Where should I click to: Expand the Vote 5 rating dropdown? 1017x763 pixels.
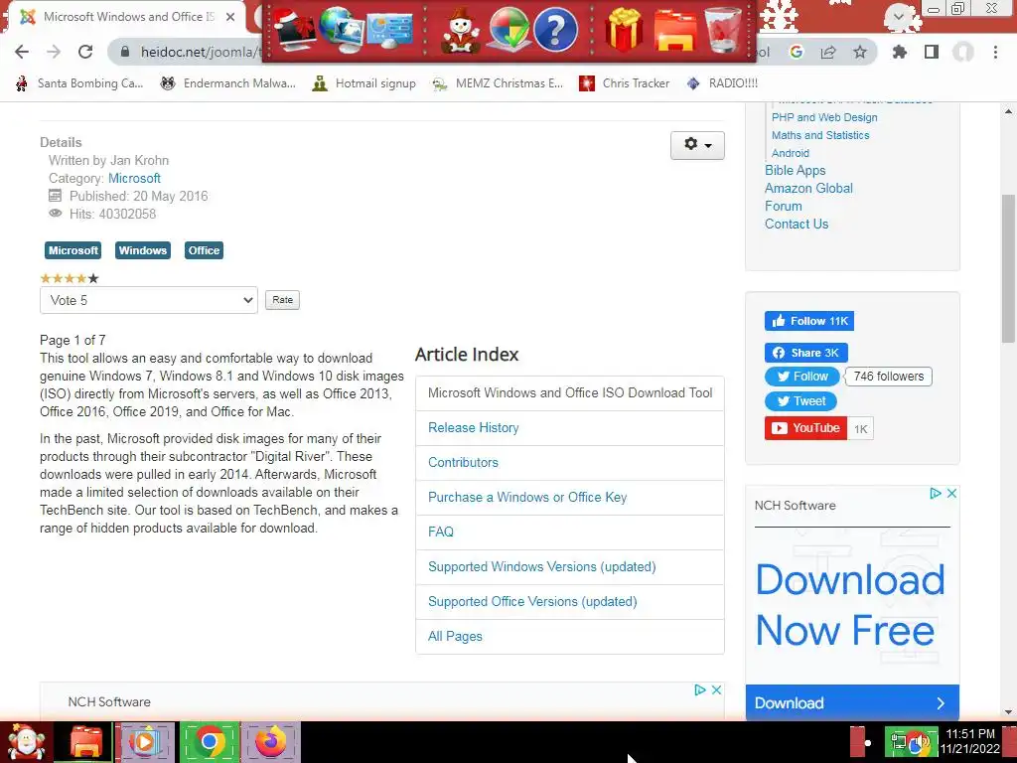coord(149,300)
